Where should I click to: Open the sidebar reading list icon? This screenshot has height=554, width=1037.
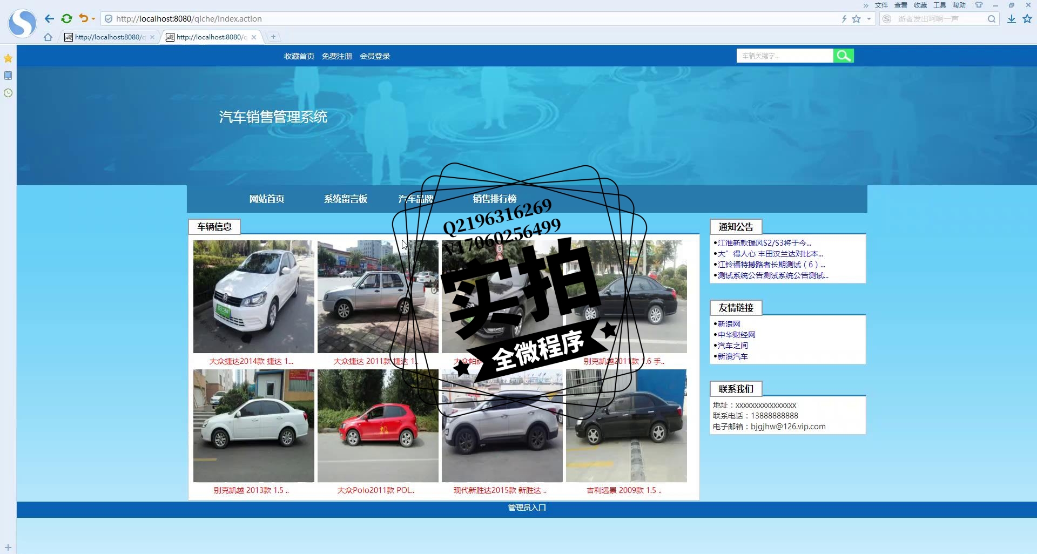point(8,76)
